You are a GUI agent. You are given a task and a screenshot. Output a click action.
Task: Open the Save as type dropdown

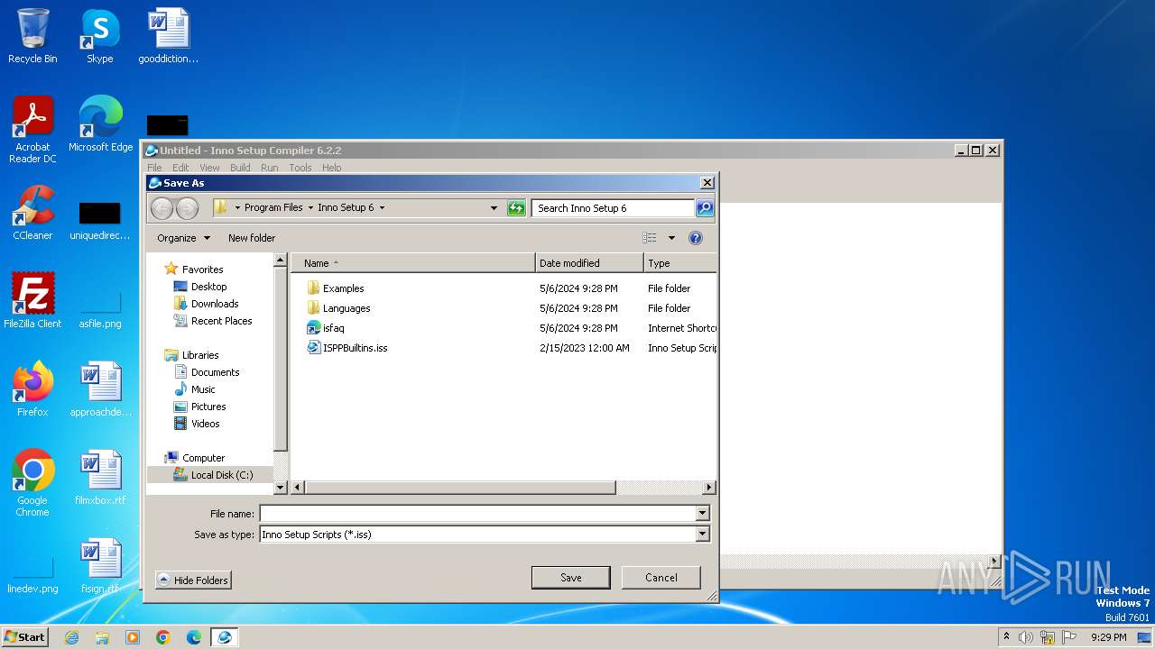[702, 535]
